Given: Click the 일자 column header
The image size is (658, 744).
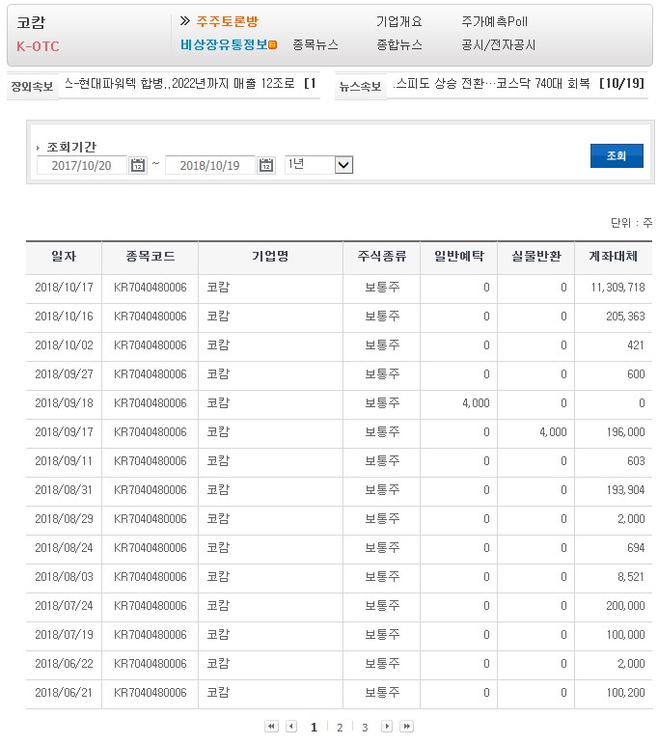Looking at the screenshot, I should 64,257.
